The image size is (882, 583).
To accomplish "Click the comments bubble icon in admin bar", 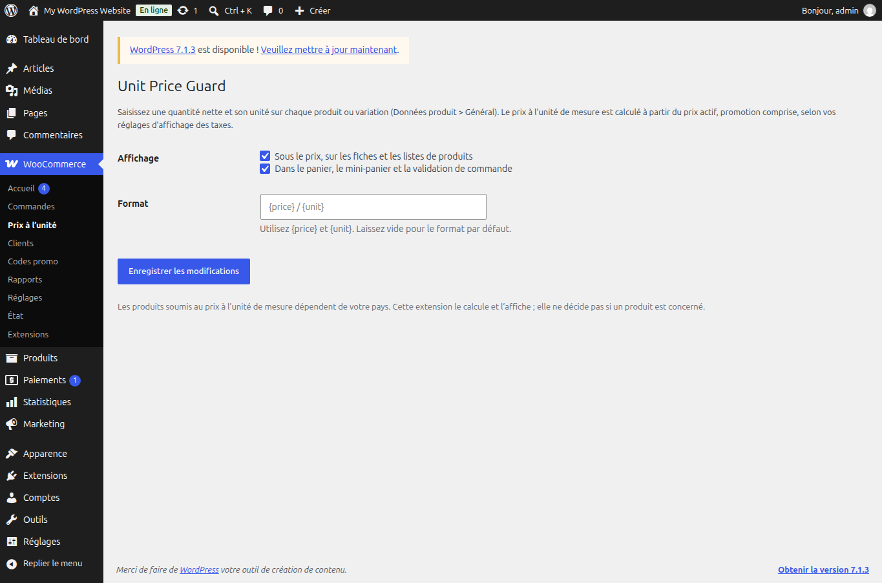I will (268, 10).
